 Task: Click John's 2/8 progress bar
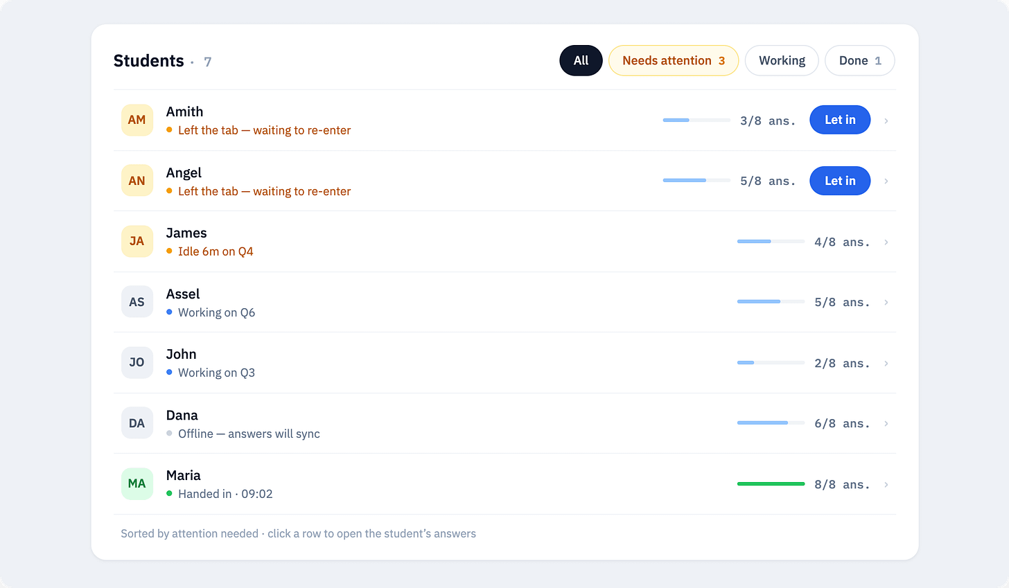coord(771,363)
